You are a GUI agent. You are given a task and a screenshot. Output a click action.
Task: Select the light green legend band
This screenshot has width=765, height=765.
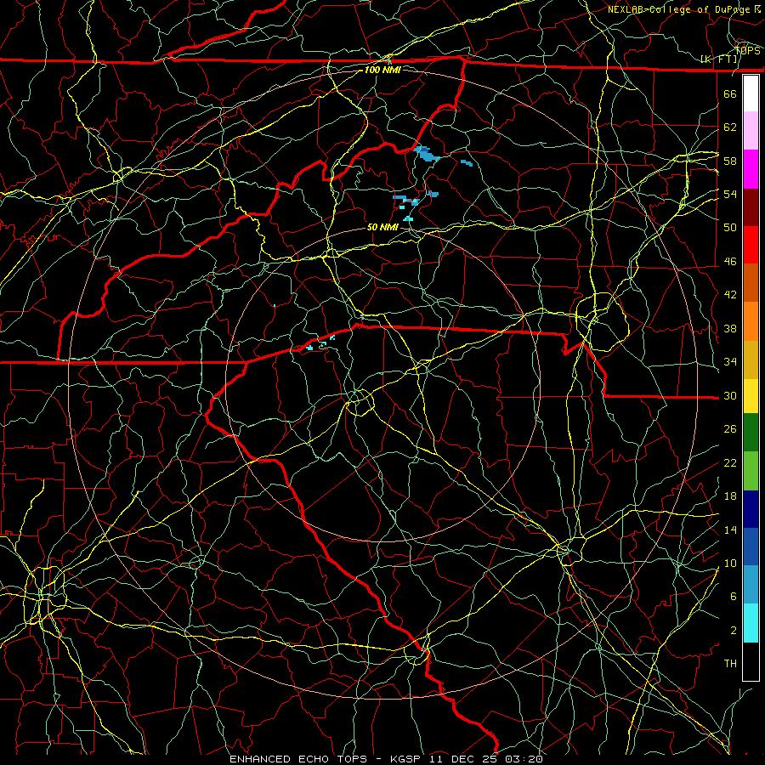[751, 471]
